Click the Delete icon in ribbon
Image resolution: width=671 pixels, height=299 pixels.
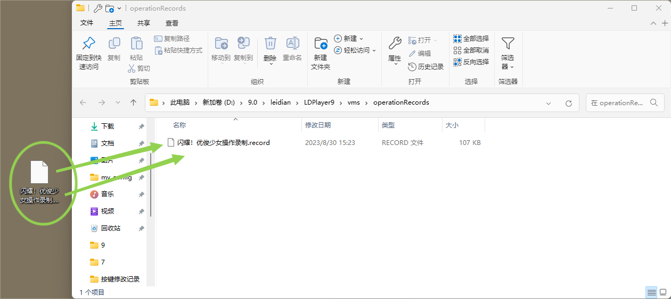point(270,44)
